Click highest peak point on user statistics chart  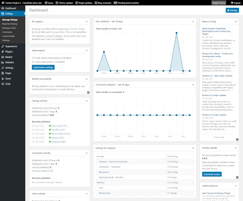[x=176, y=33]
